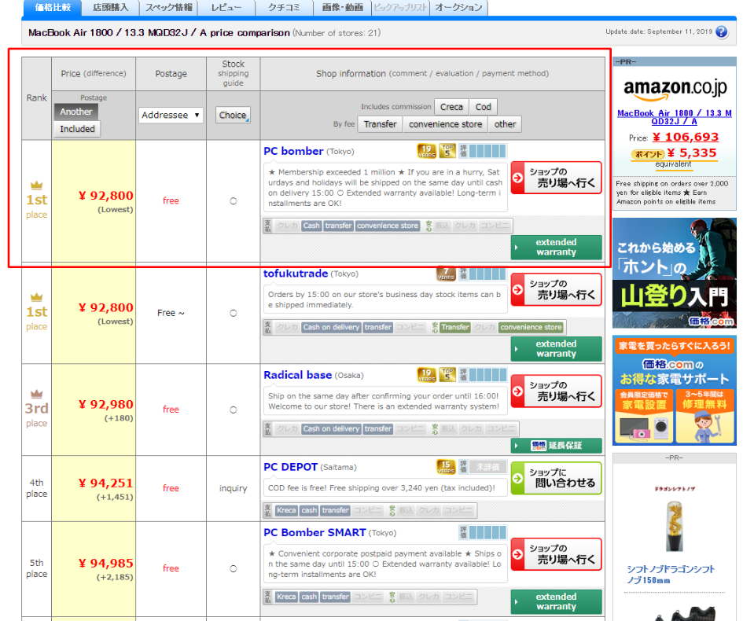Viewport: 743px width, 621px height.
Task: Switch to the クチコミ tab
Action: (x=285, y=8)
